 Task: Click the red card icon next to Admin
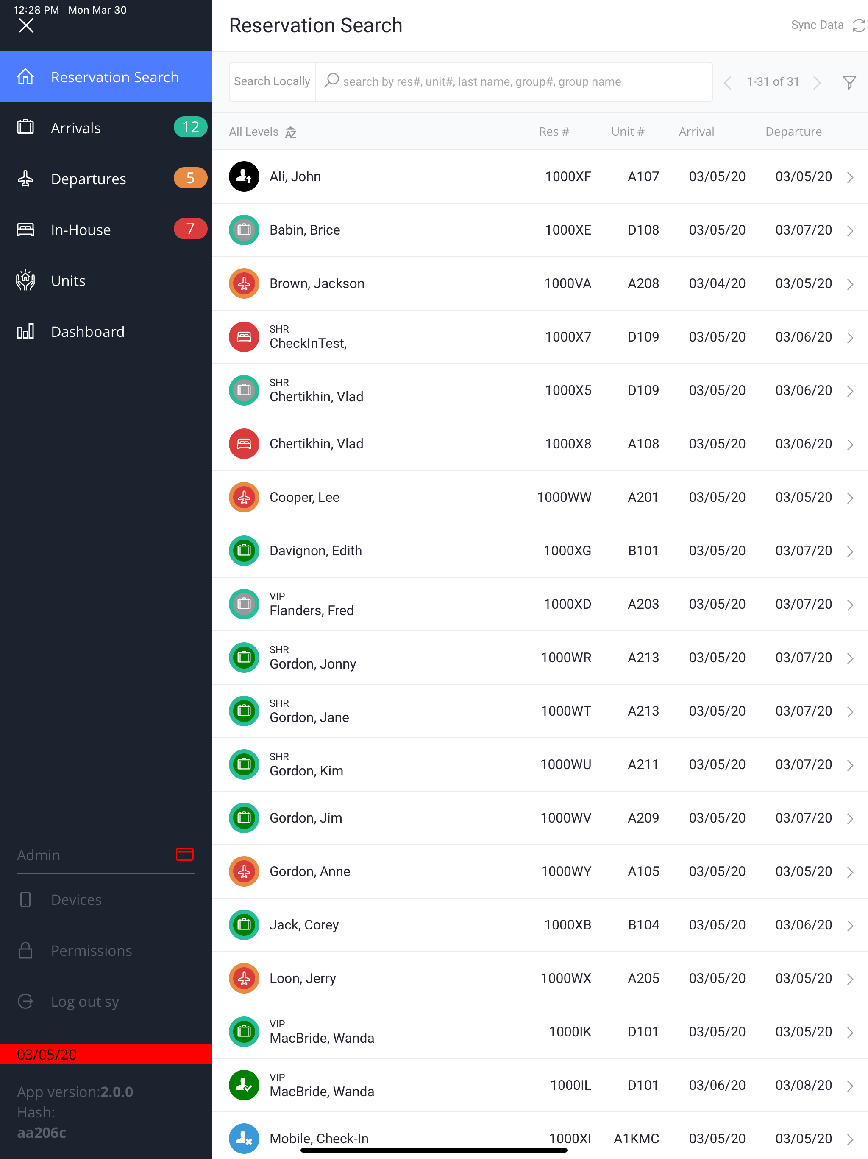[184, 854]
